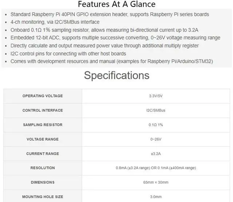The image size is (233, 202).
Task: Select the embedded 12-bit ADC feature line
Action: coord(115,38)
